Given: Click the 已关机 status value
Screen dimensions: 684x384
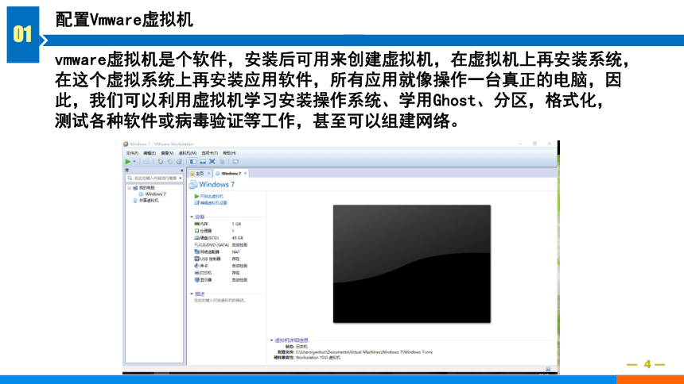Looking at the screenshot, I should (301, 347).
